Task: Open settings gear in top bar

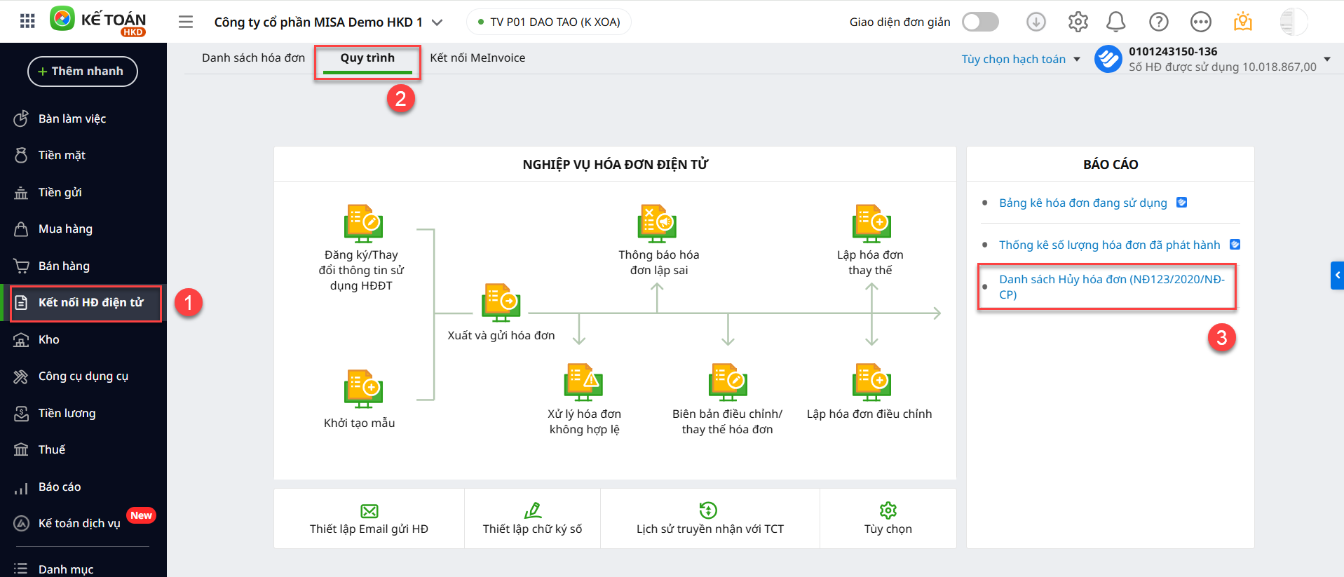Action: point(1078,22)
